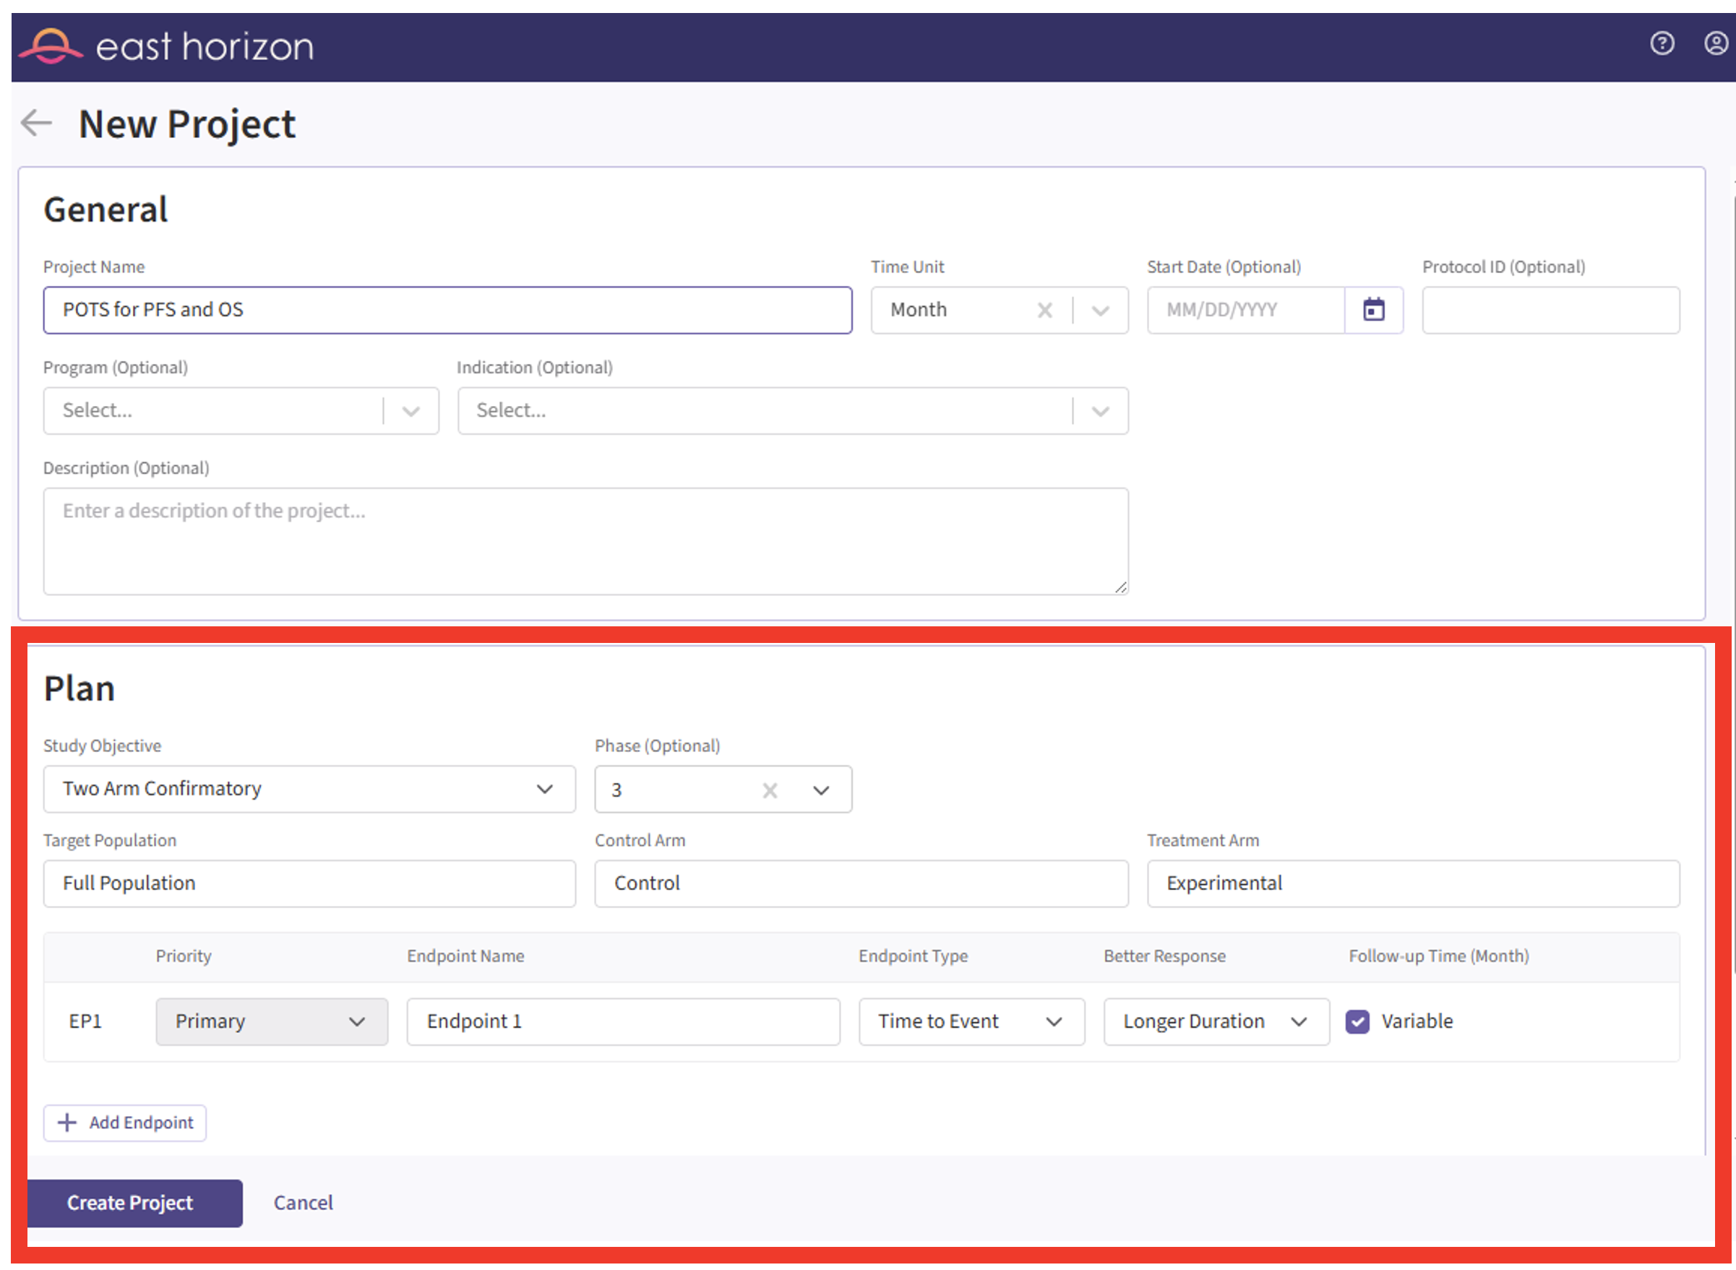Open the Endpoint Type Time to Event dropdown
The image size is (1736, 1270).
(971, 1021)
